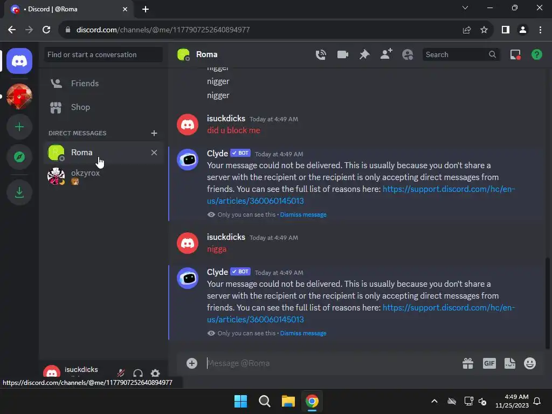Open pinned messages icon

point(364,54)
